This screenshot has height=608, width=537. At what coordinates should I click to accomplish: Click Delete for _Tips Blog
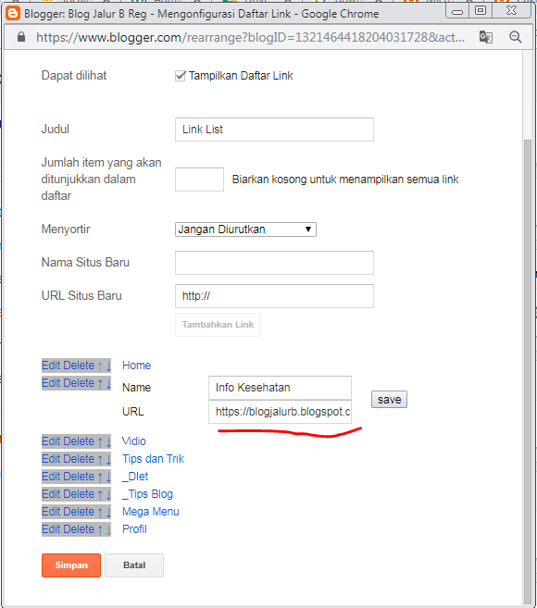(79, 494)
